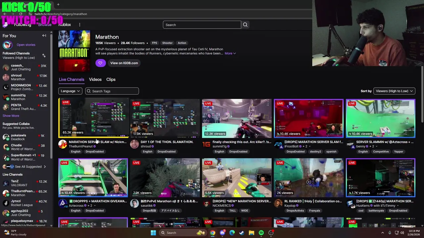Open the Browse menu item
Image resolution: width=424 pixels, height=238 pixels.
point(45,25)
